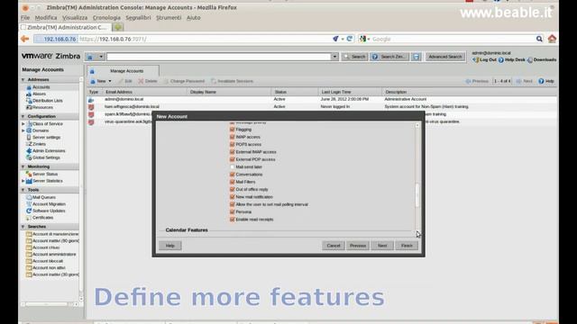The height and width of the screenshot is (324, 577).
Task: Open Certificates under Tools
Action: [42, 218]
